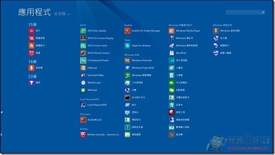Launch WordPad
Image resolution: width=275 pixels, height=155 pixels.
(x=177, y=53)
